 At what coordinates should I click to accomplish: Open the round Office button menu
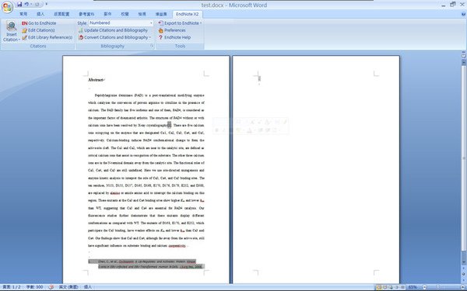click(x=7, y=8)
